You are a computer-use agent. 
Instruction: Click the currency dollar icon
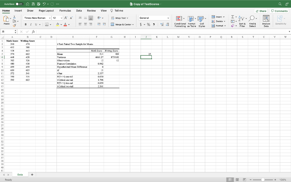tap(141, 24)
